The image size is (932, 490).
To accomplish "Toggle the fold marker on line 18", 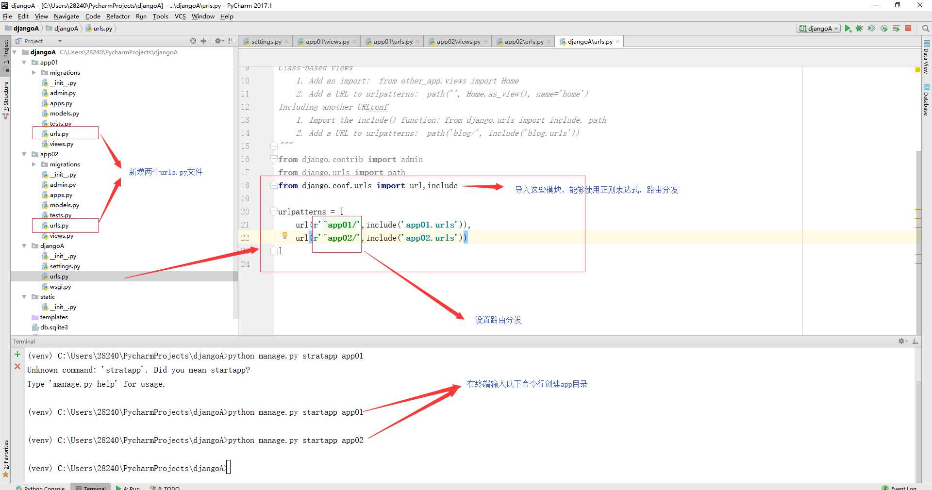I will (274, 185).
